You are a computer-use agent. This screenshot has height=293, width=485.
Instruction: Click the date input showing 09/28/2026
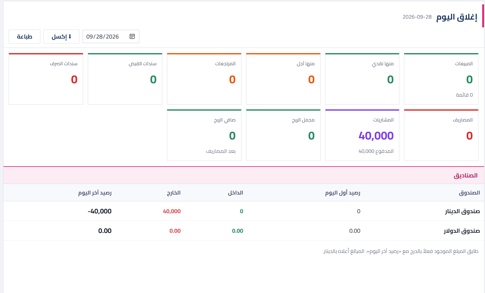pyautogui.click(x=111, y=37)
